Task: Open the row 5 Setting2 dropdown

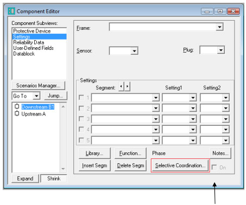Action: pyautogui.click(x=226, y=140)
